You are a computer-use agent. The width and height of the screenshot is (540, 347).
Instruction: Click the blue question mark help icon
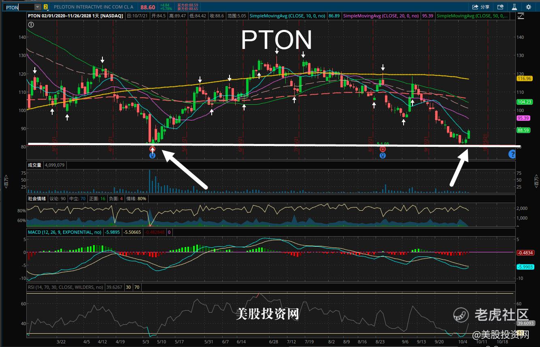[x=512, y=154]
